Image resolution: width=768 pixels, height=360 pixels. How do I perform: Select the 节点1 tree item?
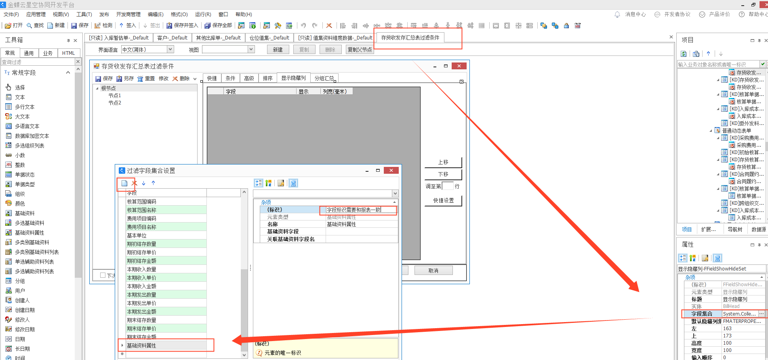pyautogui.click(x=115, y=96)
